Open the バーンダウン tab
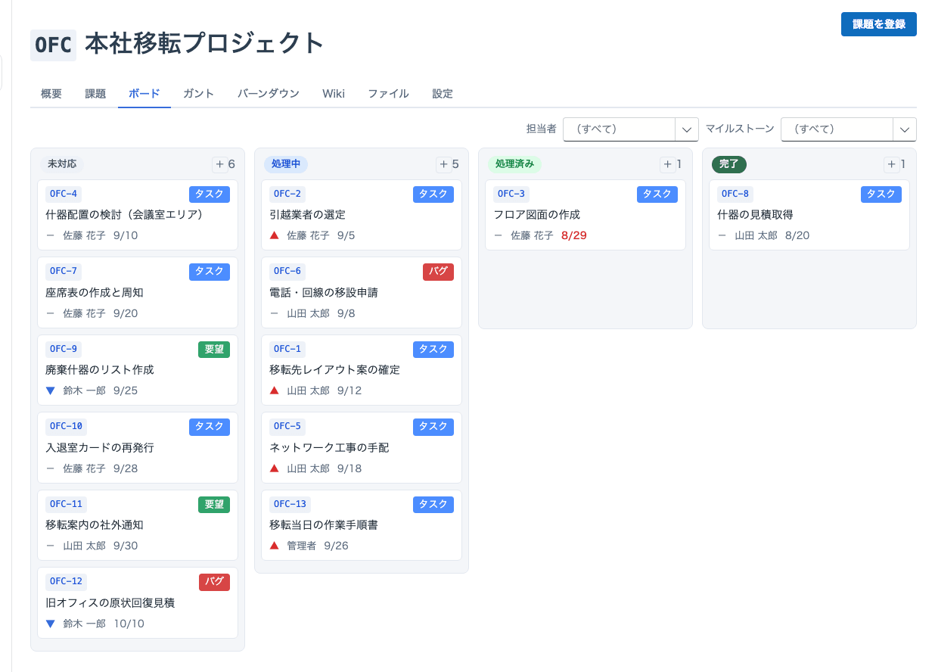The width and height of the screenshot is (935, 672). pyautogui.click(x=269, y=94)
